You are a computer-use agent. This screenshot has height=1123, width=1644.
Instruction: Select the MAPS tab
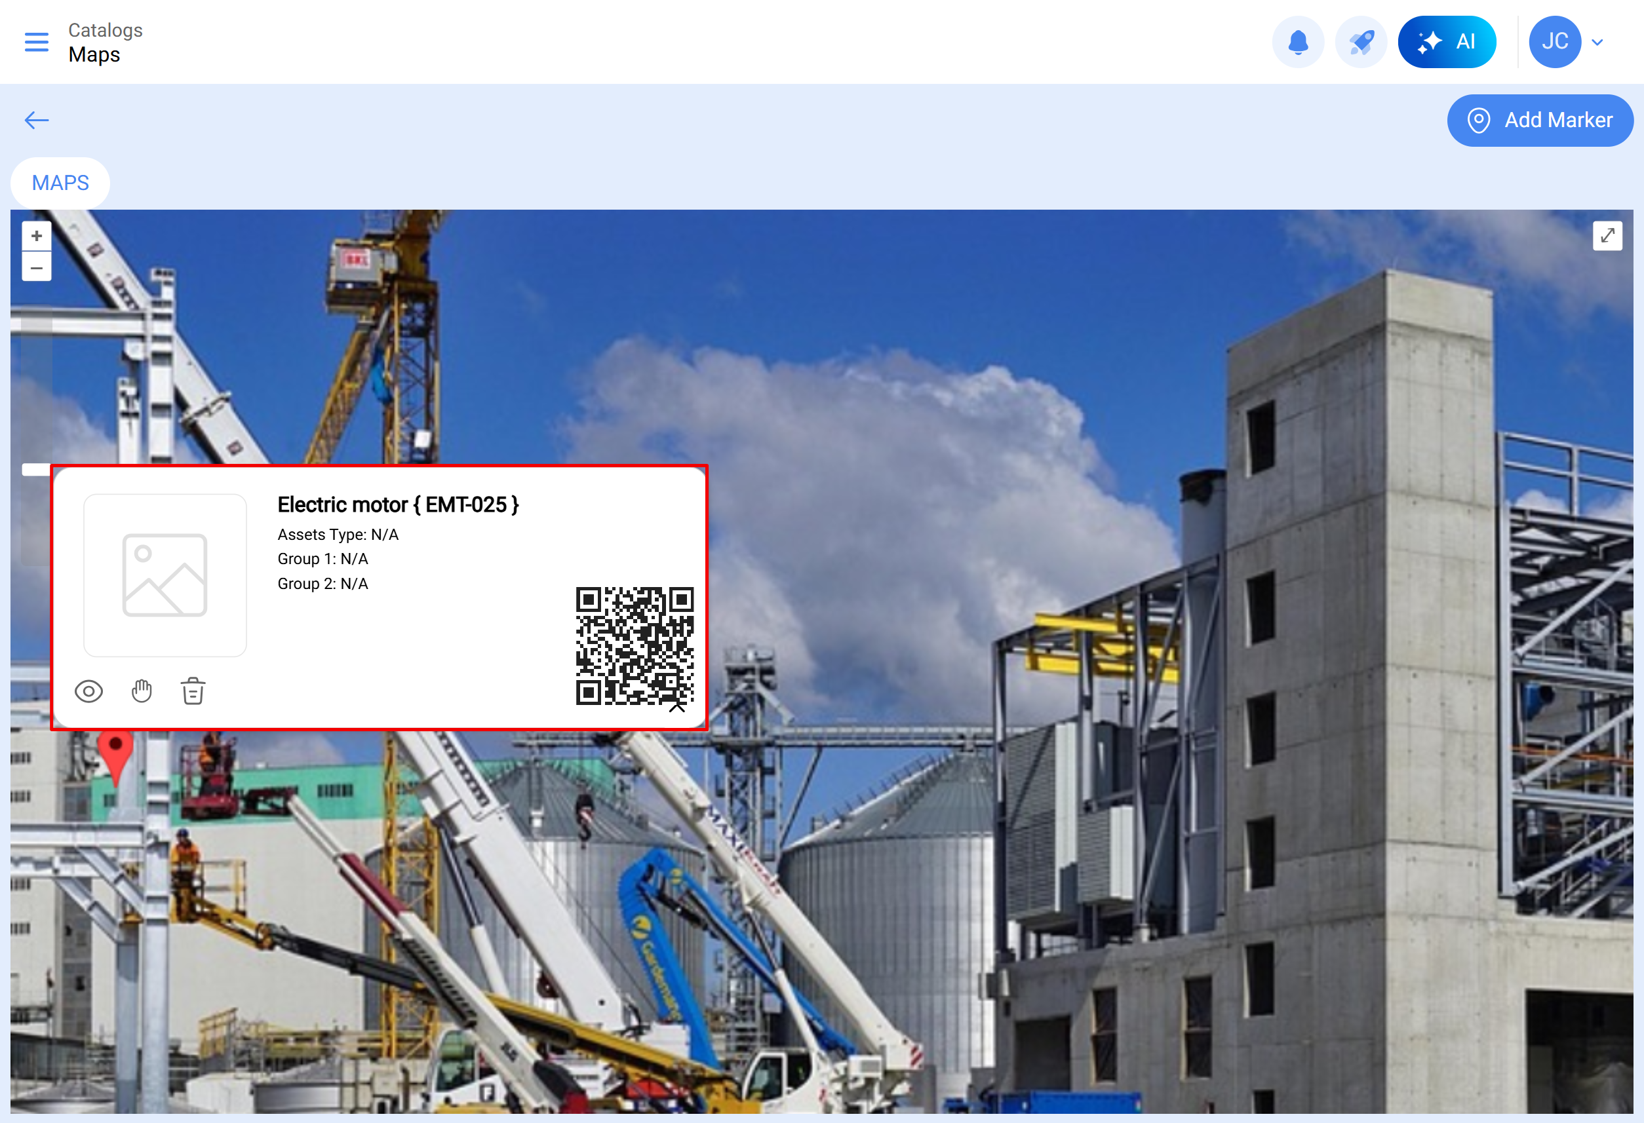[x=60, y=183]
